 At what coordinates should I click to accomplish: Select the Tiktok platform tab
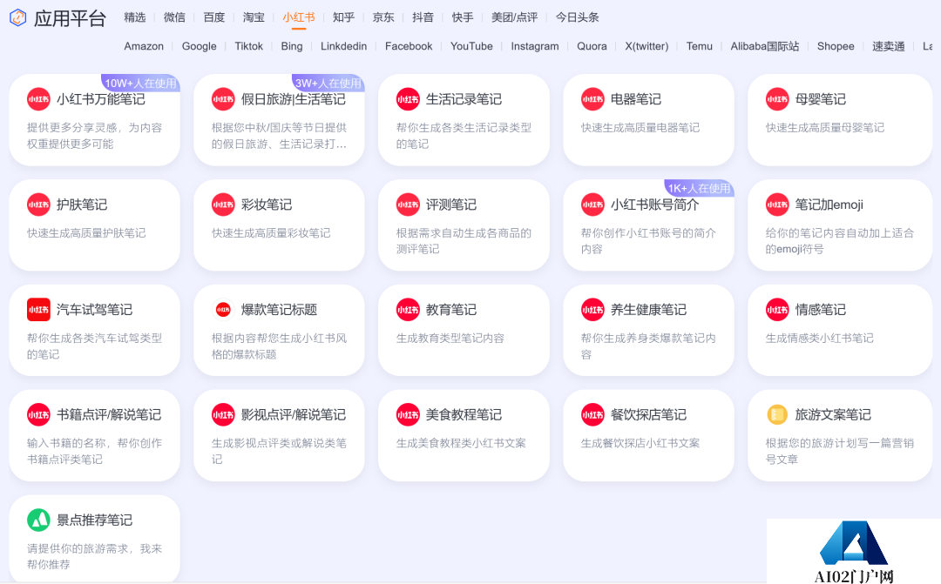[x=249, y=46]
